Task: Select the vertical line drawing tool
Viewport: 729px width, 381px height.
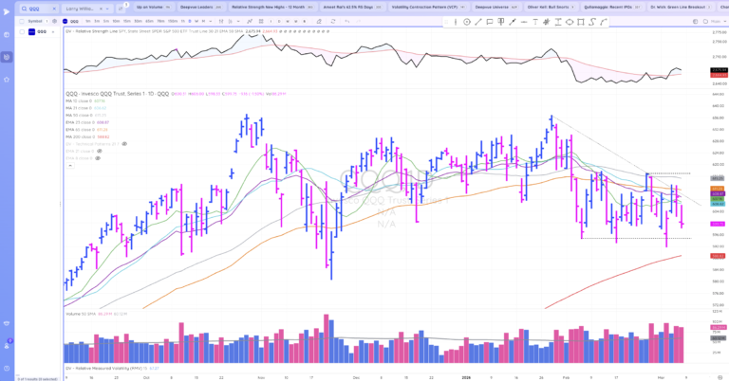Action: click(x=456, y=22)
